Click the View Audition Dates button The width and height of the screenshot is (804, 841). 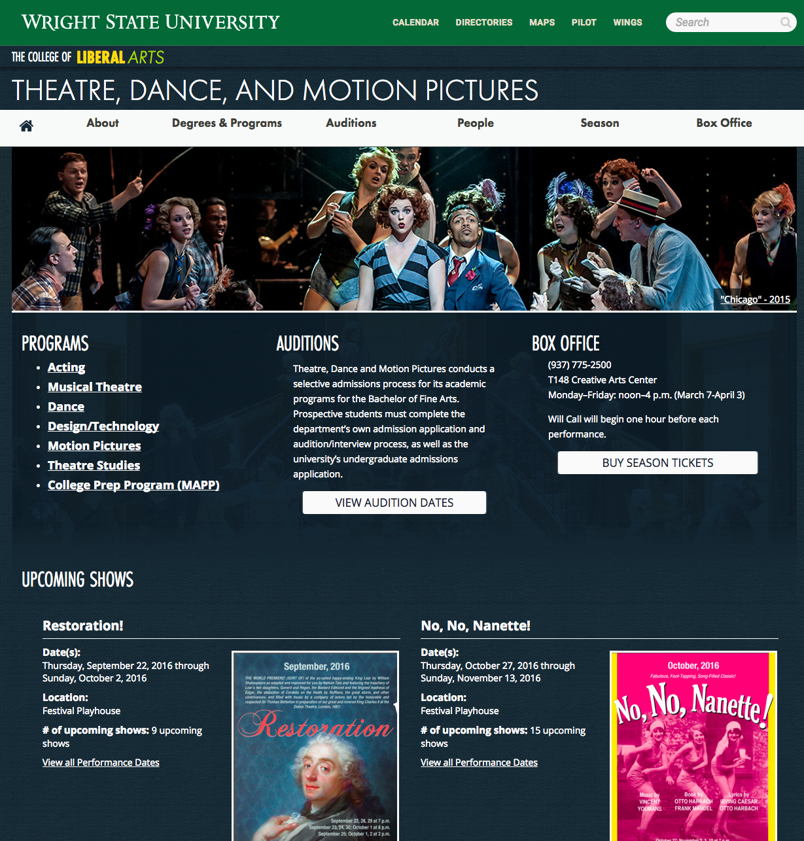tap(394, 502)
